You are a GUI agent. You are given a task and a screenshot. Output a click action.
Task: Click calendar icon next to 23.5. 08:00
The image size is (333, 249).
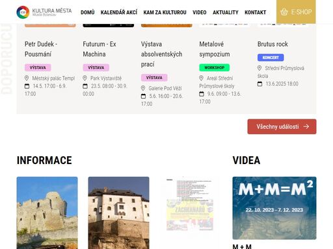pos(85,86)
